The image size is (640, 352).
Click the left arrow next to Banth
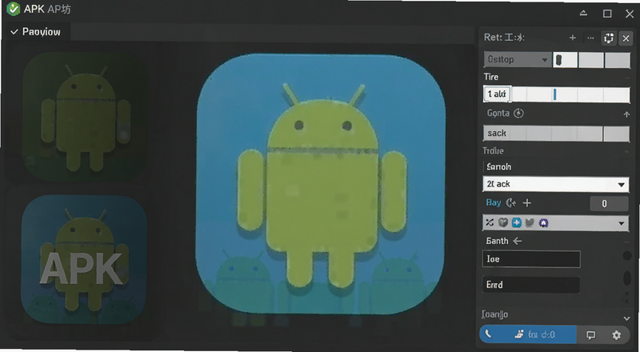click(517, 242)
